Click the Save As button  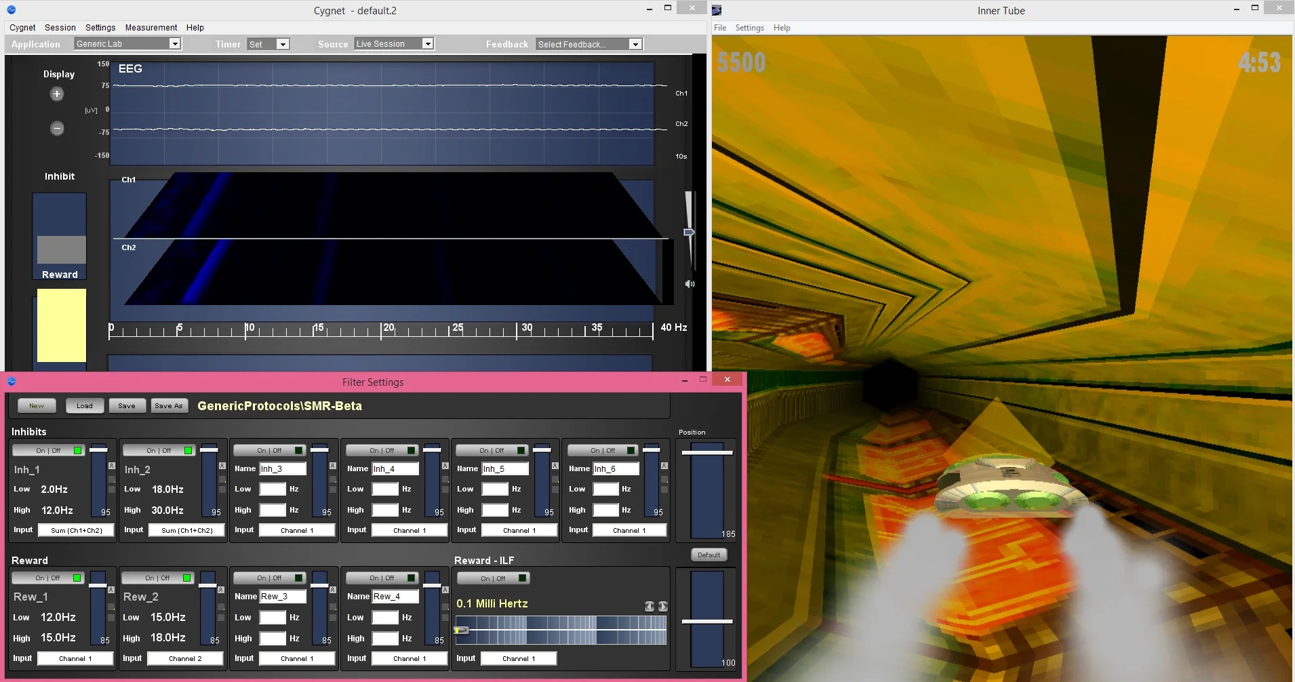click(x=169, y=405)
